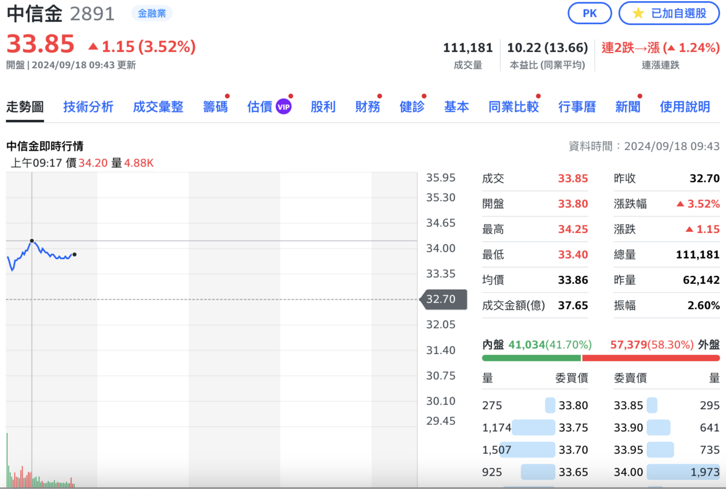Click the PK compare button

589,13
